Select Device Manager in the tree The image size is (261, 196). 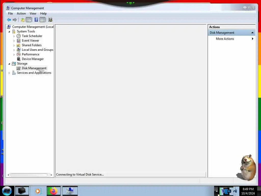33,59
